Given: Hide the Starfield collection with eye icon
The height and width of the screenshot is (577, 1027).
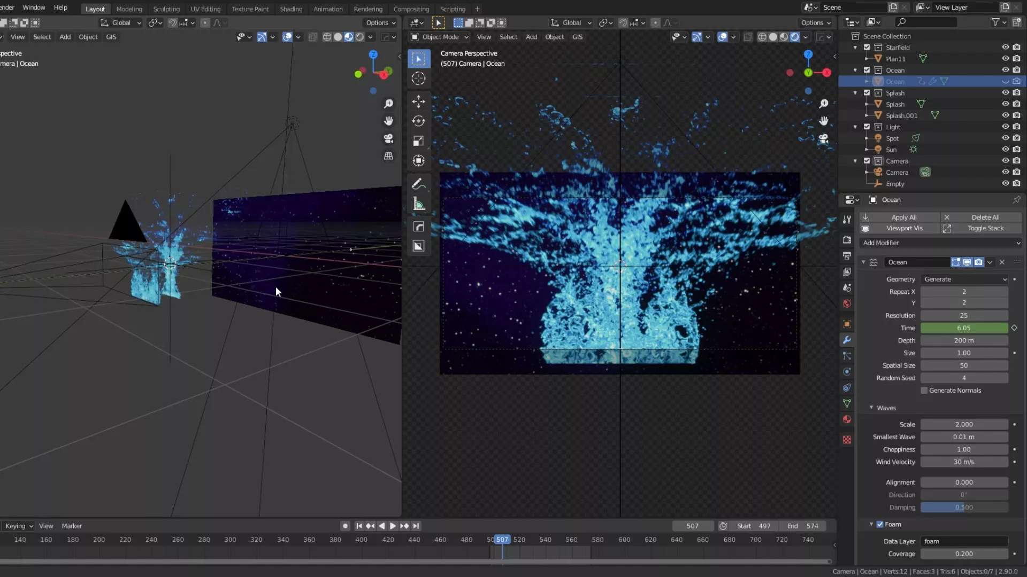Looking at the screenshot, I should (1005, 48).
